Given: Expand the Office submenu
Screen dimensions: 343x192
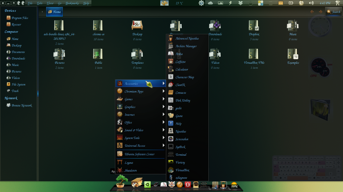Looking at the screenshot, I should click(140, 122).
